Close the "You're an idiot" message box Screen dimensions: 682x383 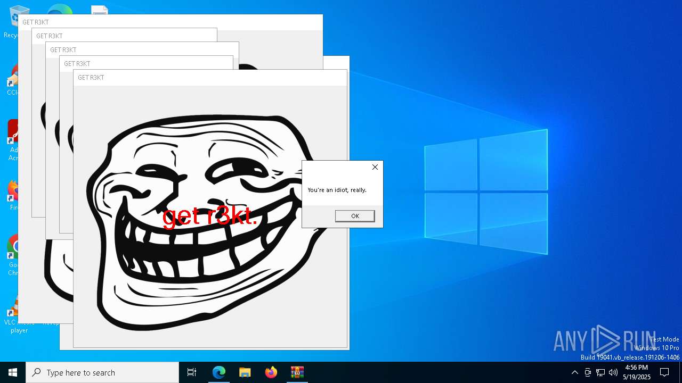tap(375, 167)
